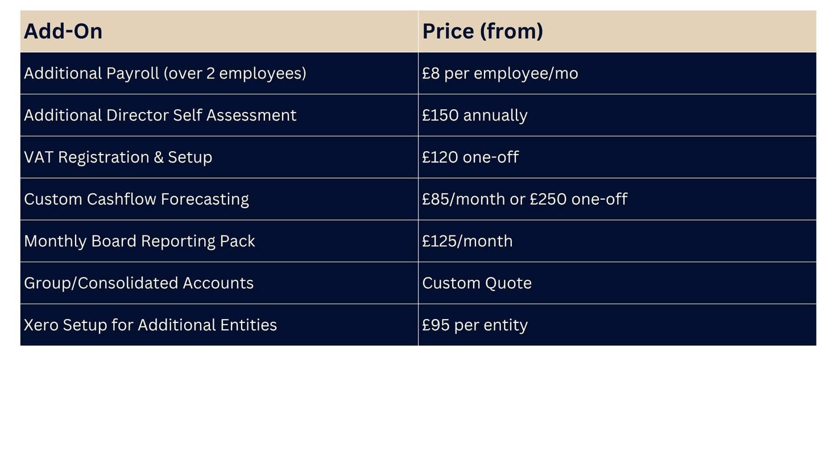Click the Custom Quote price cell
819x472 pixels.
click(477, 283)
